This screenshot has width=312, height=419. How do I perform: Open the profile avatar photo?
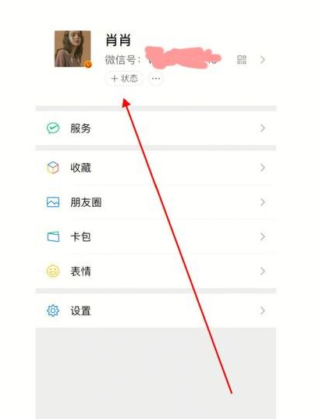(73, 48)
